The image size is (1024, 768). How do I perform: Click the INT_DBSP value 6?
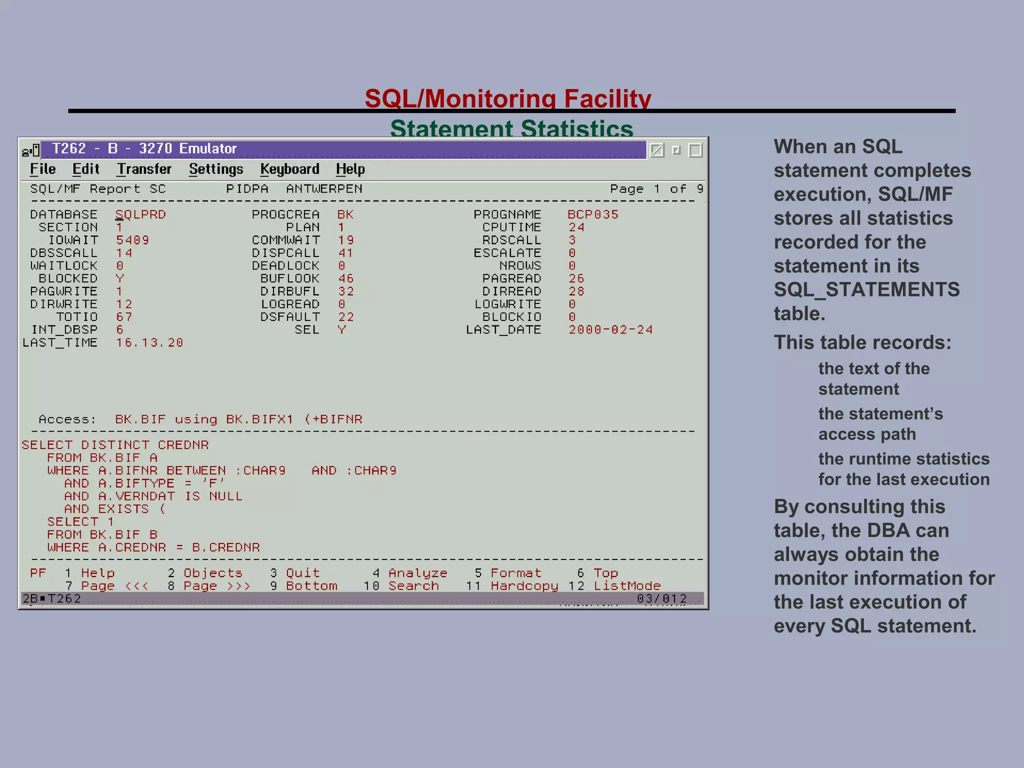[119, 329]
